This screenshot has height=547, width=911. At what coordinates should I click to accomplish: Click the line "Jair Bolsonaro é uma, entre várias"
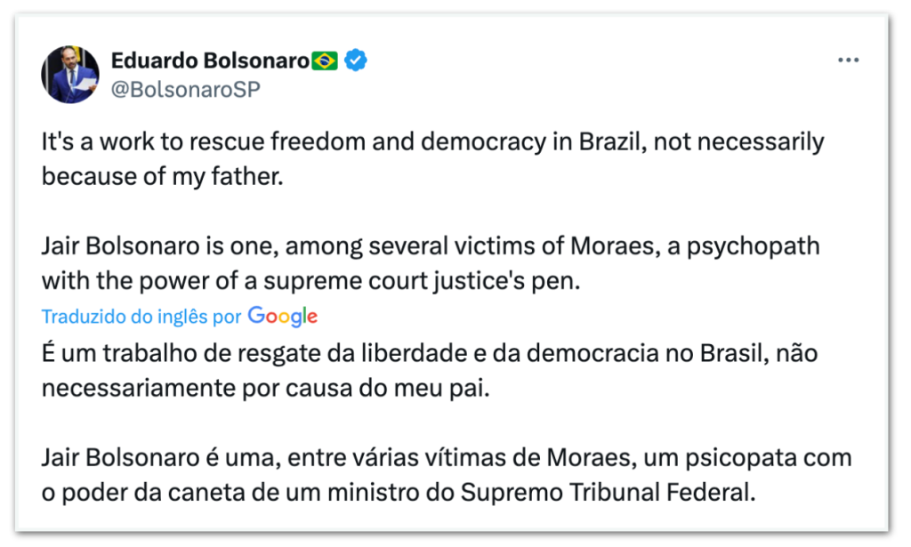coord(446,458)
